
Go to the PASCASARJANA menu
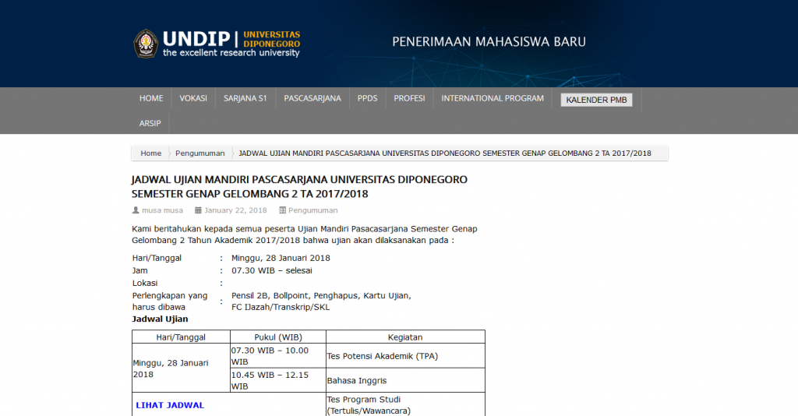tap(312, 99)
